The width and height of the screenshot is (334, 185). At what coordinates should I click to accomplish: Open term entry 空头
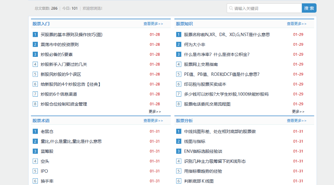(45, 161)
